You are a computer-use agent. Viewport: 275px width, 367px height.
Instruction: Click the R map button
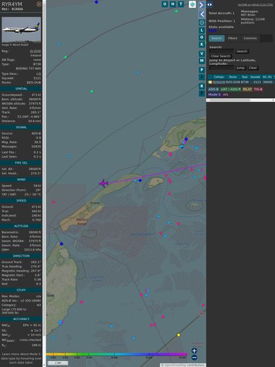[202, 86]
